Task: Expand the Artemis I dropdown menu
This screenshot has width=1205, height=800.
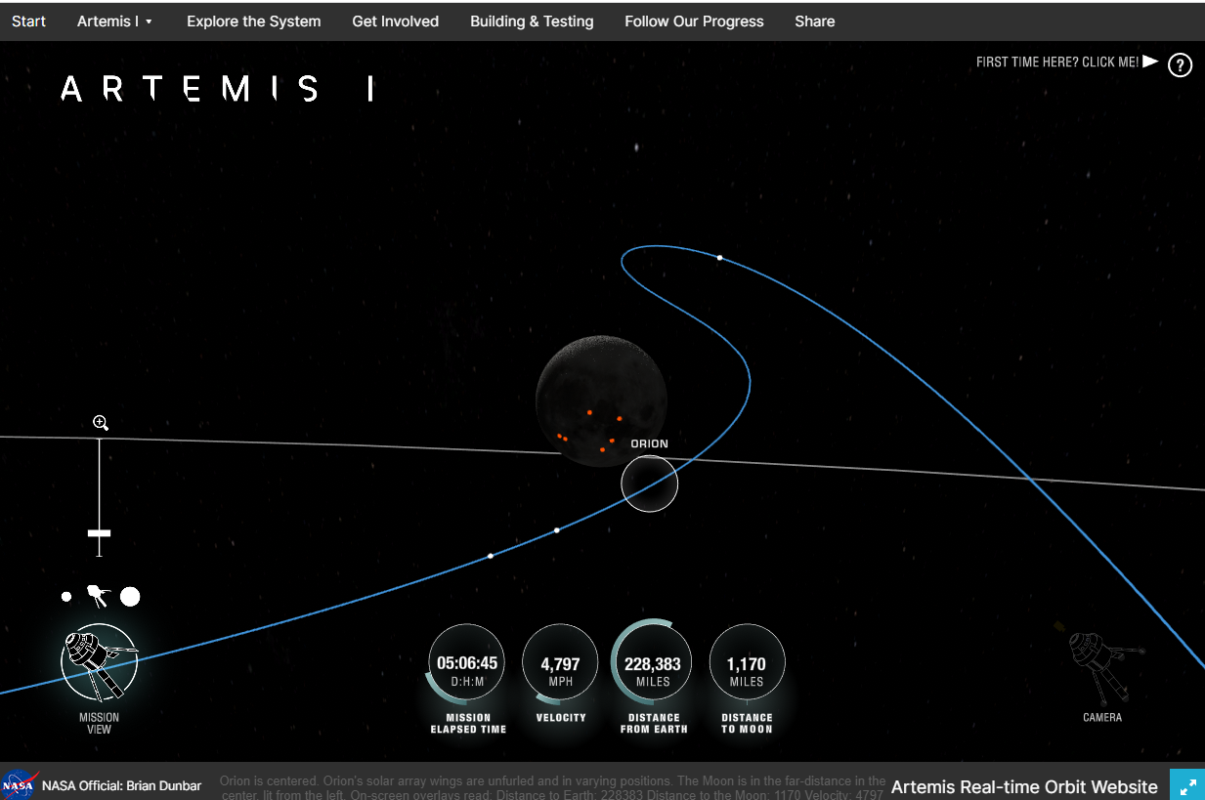Action: 115,21
